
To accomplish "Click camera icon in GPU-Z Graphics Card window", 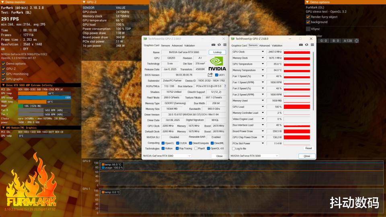I will point(214,45).
